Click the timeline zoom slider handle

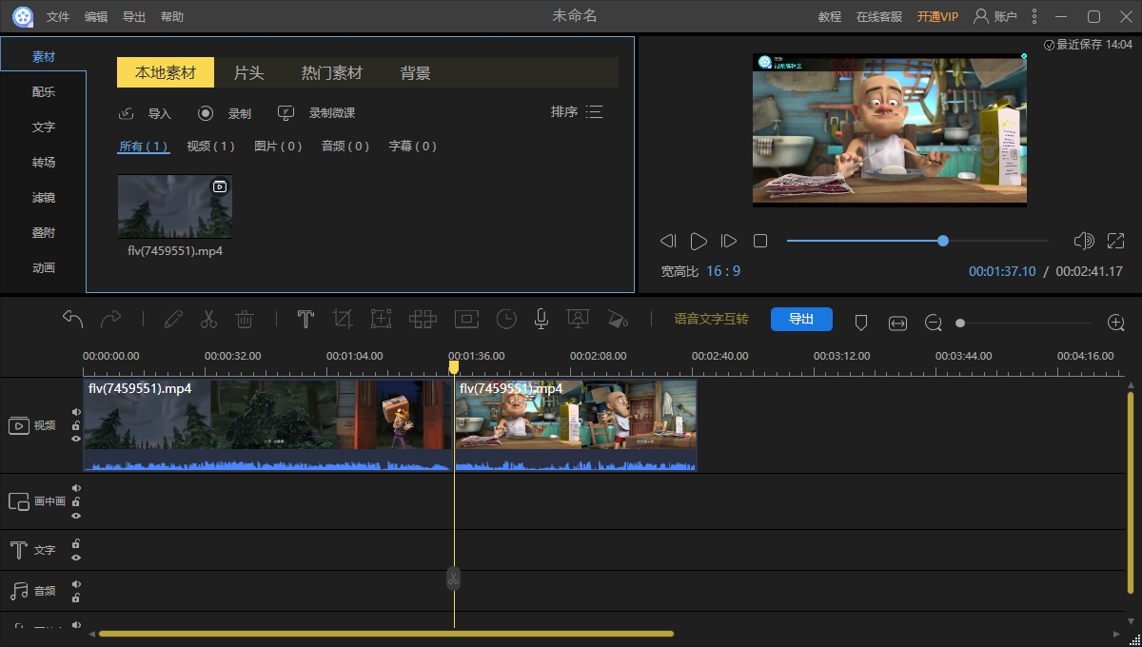(960, 323)
